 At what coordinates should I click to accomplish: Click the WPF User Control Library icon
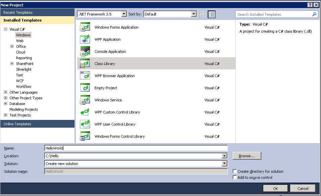coord(85,124)
